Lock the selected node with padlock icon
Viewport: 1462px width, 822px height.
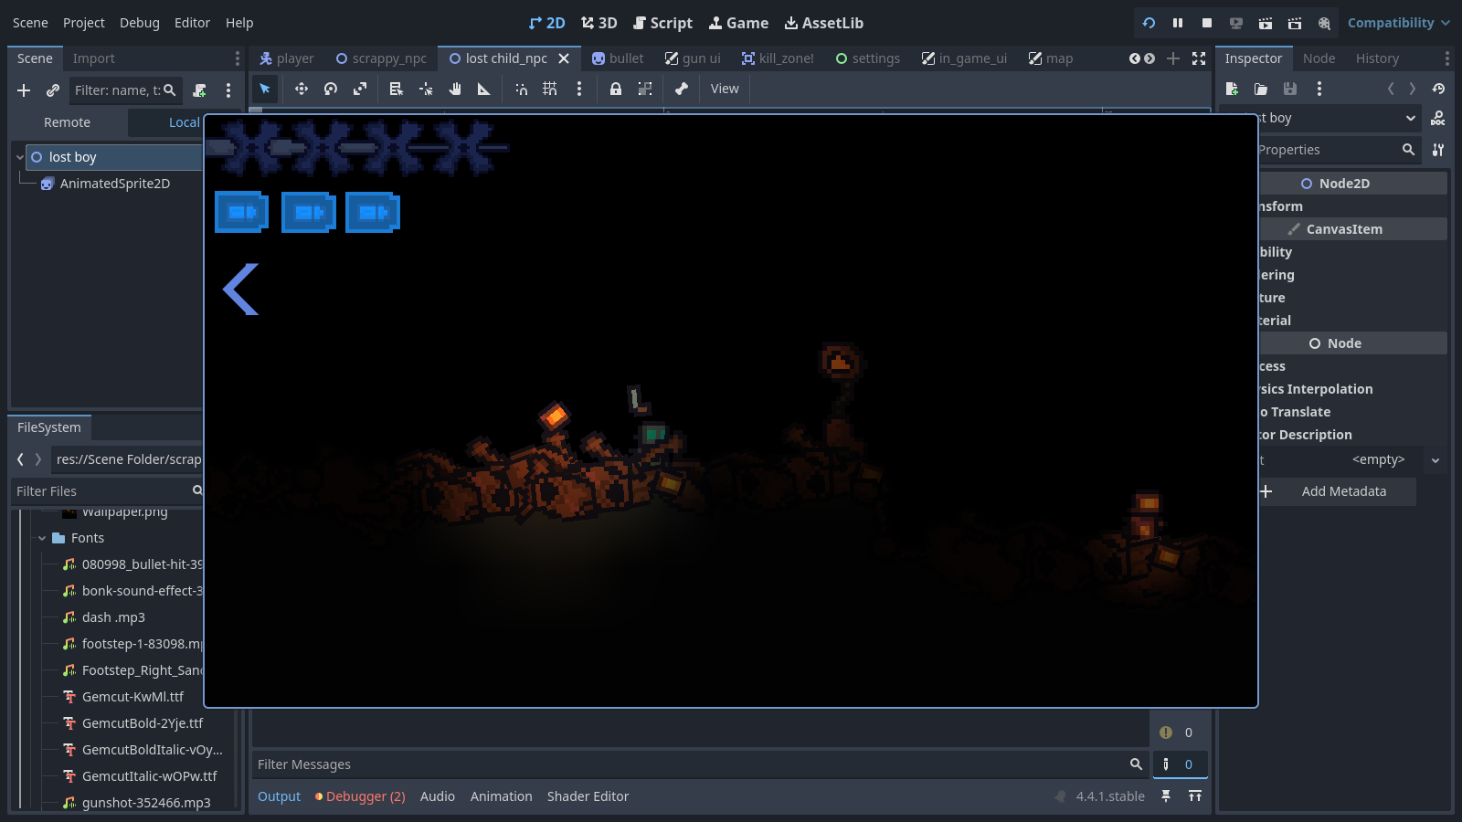616,89
